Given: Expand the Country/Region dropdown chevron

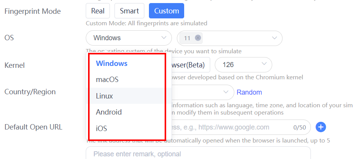Looking at the screenshot, I should point(226,92).
